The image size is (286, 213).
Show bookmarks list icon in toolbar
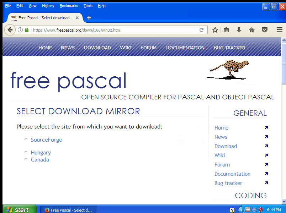tap(226, 30)
